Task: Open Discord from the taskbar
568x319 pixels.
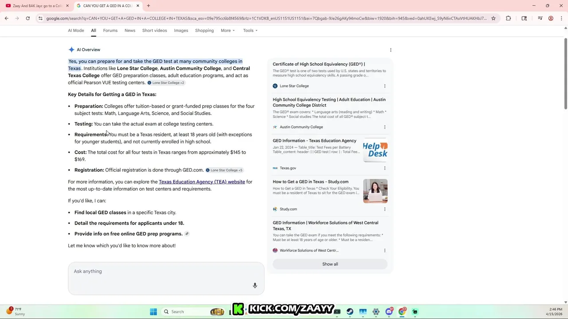Action: tap(389, 312)
